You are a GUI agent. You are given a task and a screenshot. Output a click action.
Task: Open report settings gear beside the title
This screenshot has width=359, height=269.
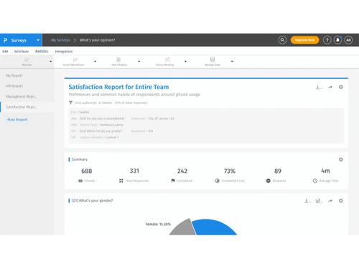pos(341,87)
